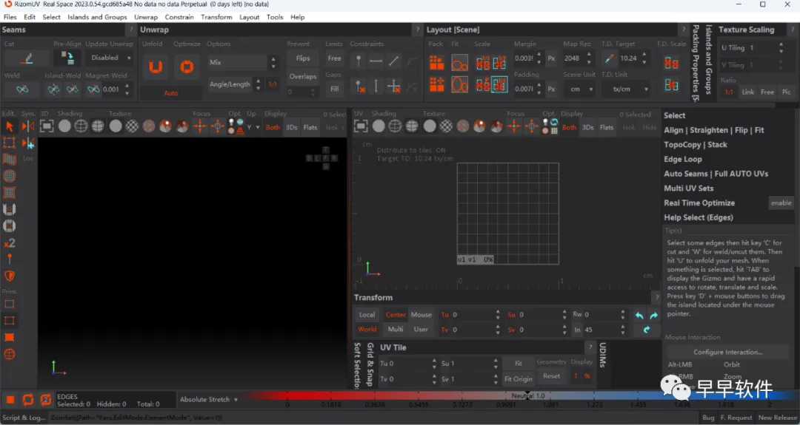Click the Pack islands icon
This screenshot has height=425, width=800.
436,63
